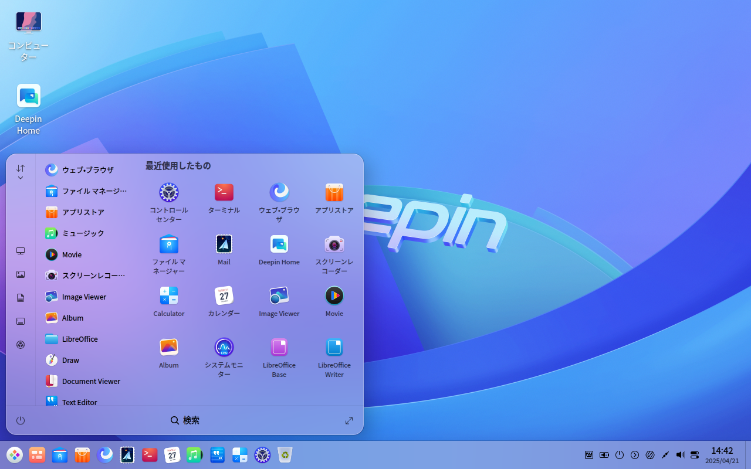
Task: Launch the terminal from the taskbar
Action: (150, 455)
